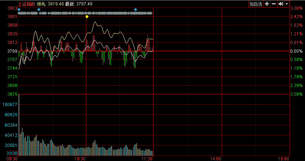Click the plus zoom-in button

(x=267, y=4)
